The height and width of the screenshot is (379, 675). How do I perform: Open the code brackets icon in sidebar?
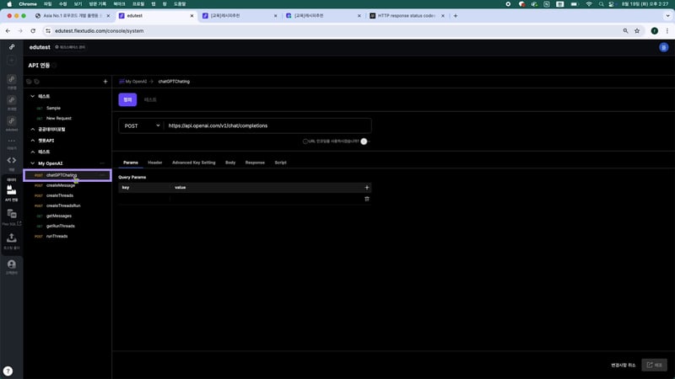12,160
